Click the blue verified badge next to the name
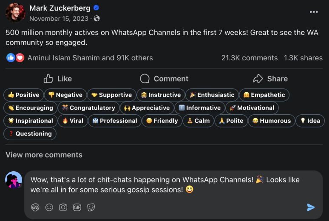Screen dimensions: 329x221 [96, 8]
